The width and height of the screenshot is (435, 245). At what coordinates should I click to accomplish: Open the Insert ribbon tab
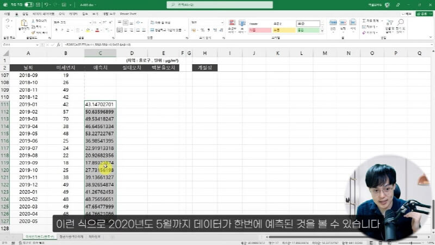point(25,14)
